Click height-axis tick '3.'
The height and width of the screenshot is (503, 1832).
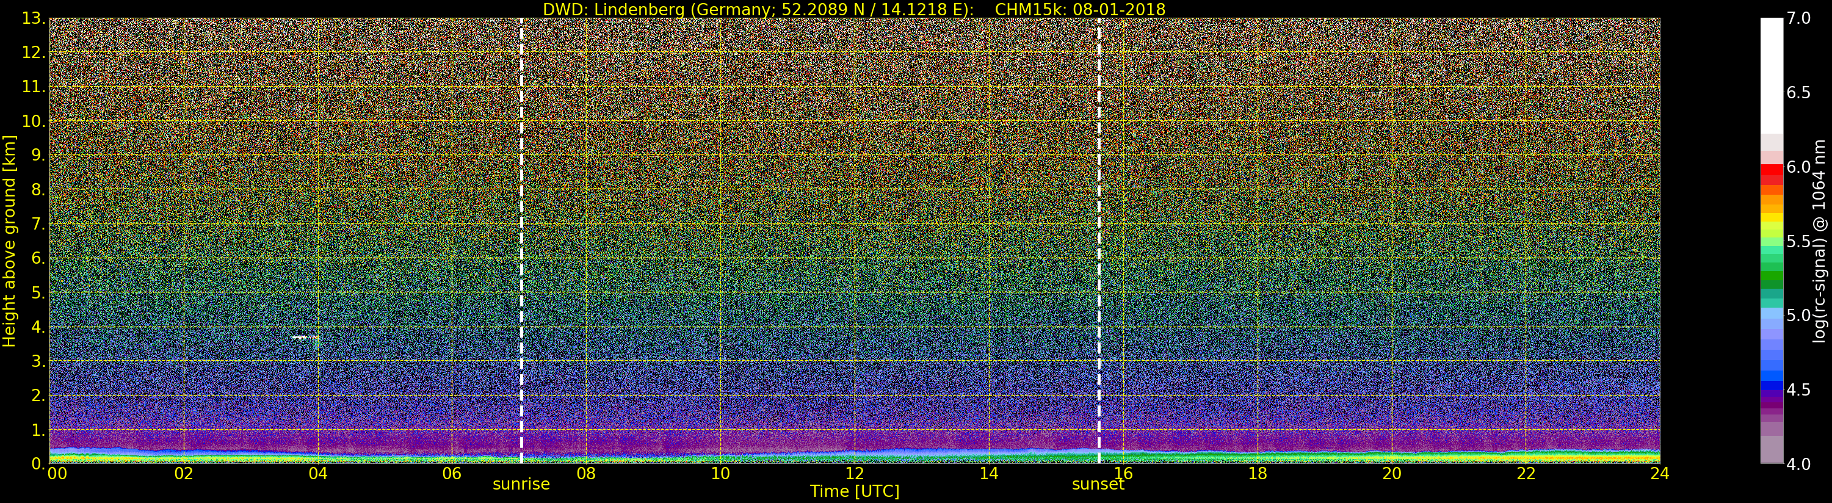click(x=39, y=361)
